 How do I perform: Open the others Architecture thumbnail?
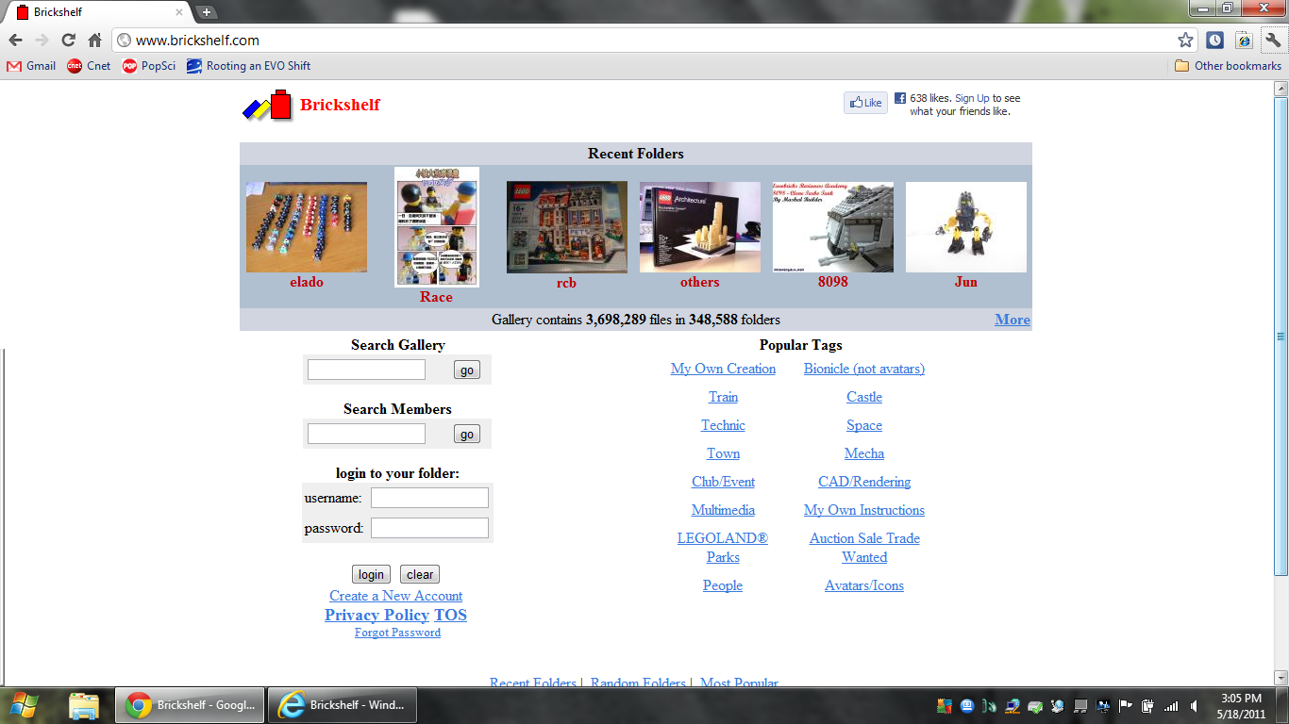[x=700, y=227]
